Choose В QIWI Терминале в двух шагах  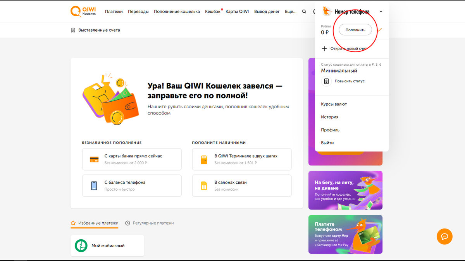pyautogui.click(x=242, y=159)
